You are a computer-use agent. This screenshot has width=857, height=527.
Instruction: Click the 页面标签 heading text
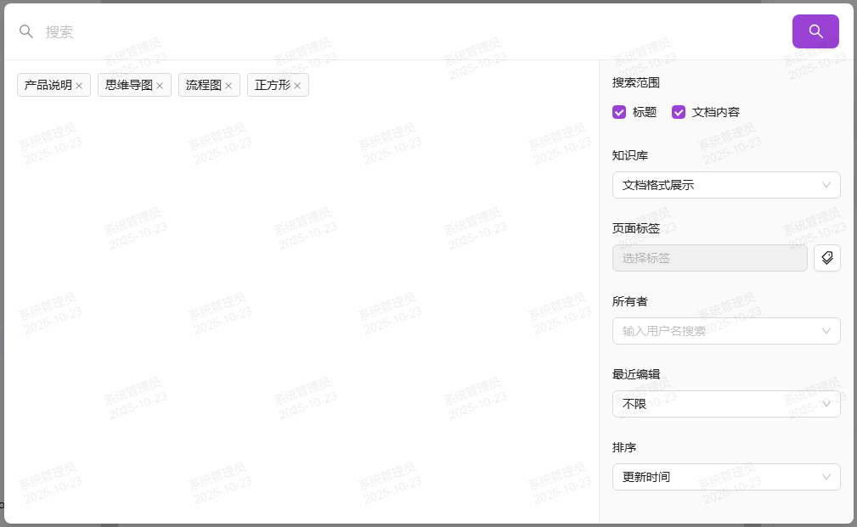pos(635,228)
